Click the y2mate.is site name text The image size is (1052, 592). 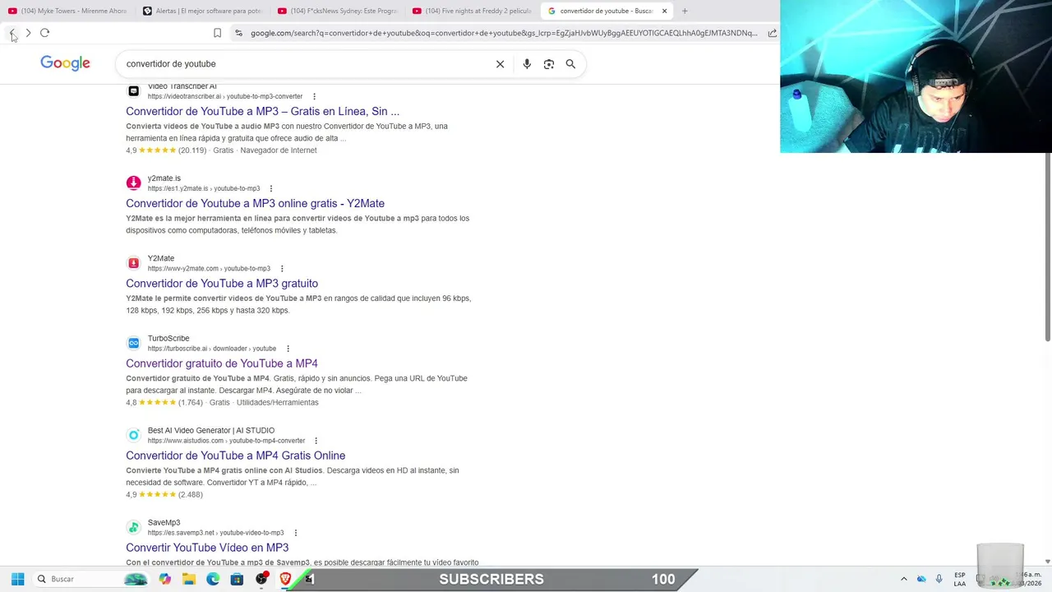[164, 178]
